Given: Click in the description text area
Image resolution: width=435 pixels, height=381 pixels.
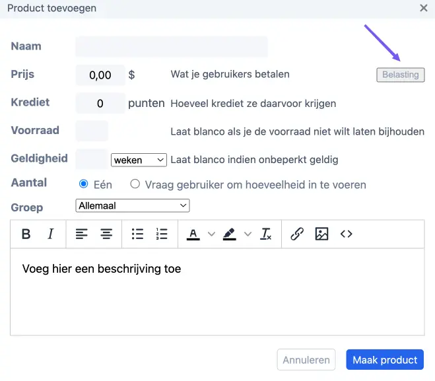Looking at the screenshot, I should [218, 292].
